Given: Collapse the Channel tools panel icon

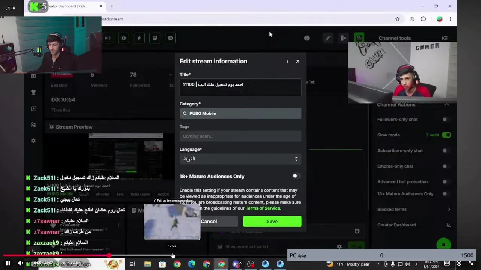Looking at the screenshot, I should [x=445, y=38].
